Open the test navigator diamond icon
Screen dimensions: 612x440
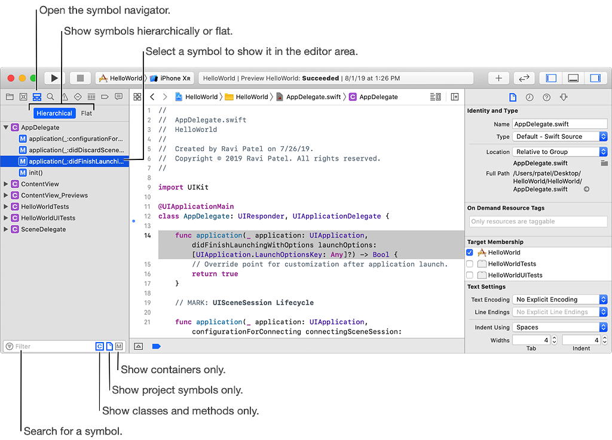coord(78,97)
